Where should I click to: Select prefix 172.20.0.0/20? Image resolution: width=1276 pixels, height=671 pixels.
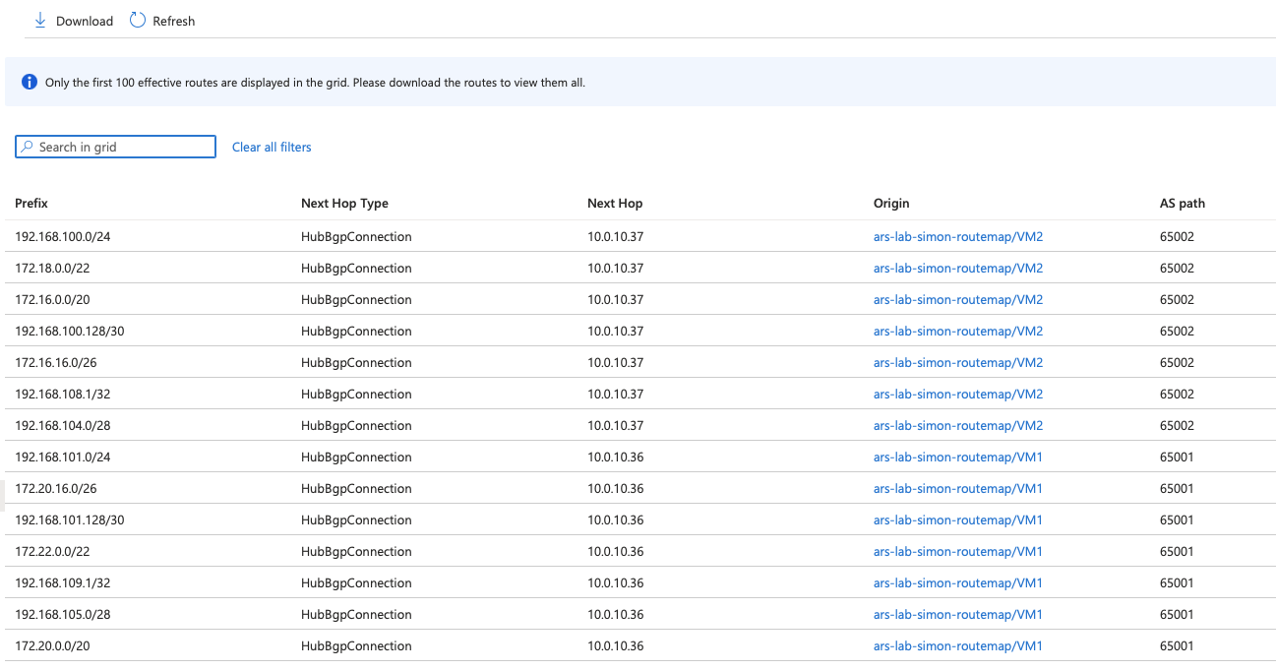pos(52,645)
